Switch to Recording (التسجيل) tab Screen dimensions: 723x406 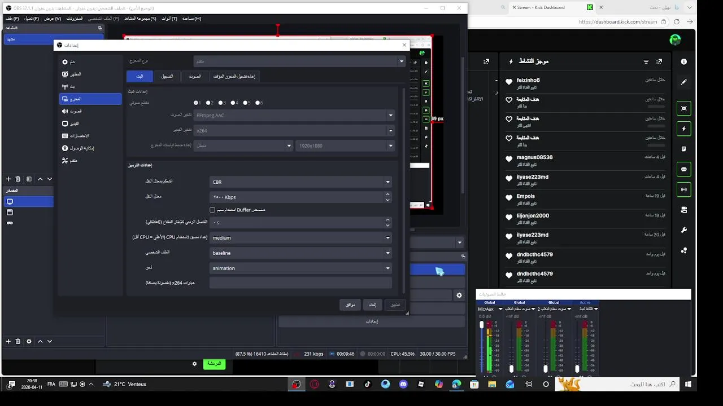(167, 76)
